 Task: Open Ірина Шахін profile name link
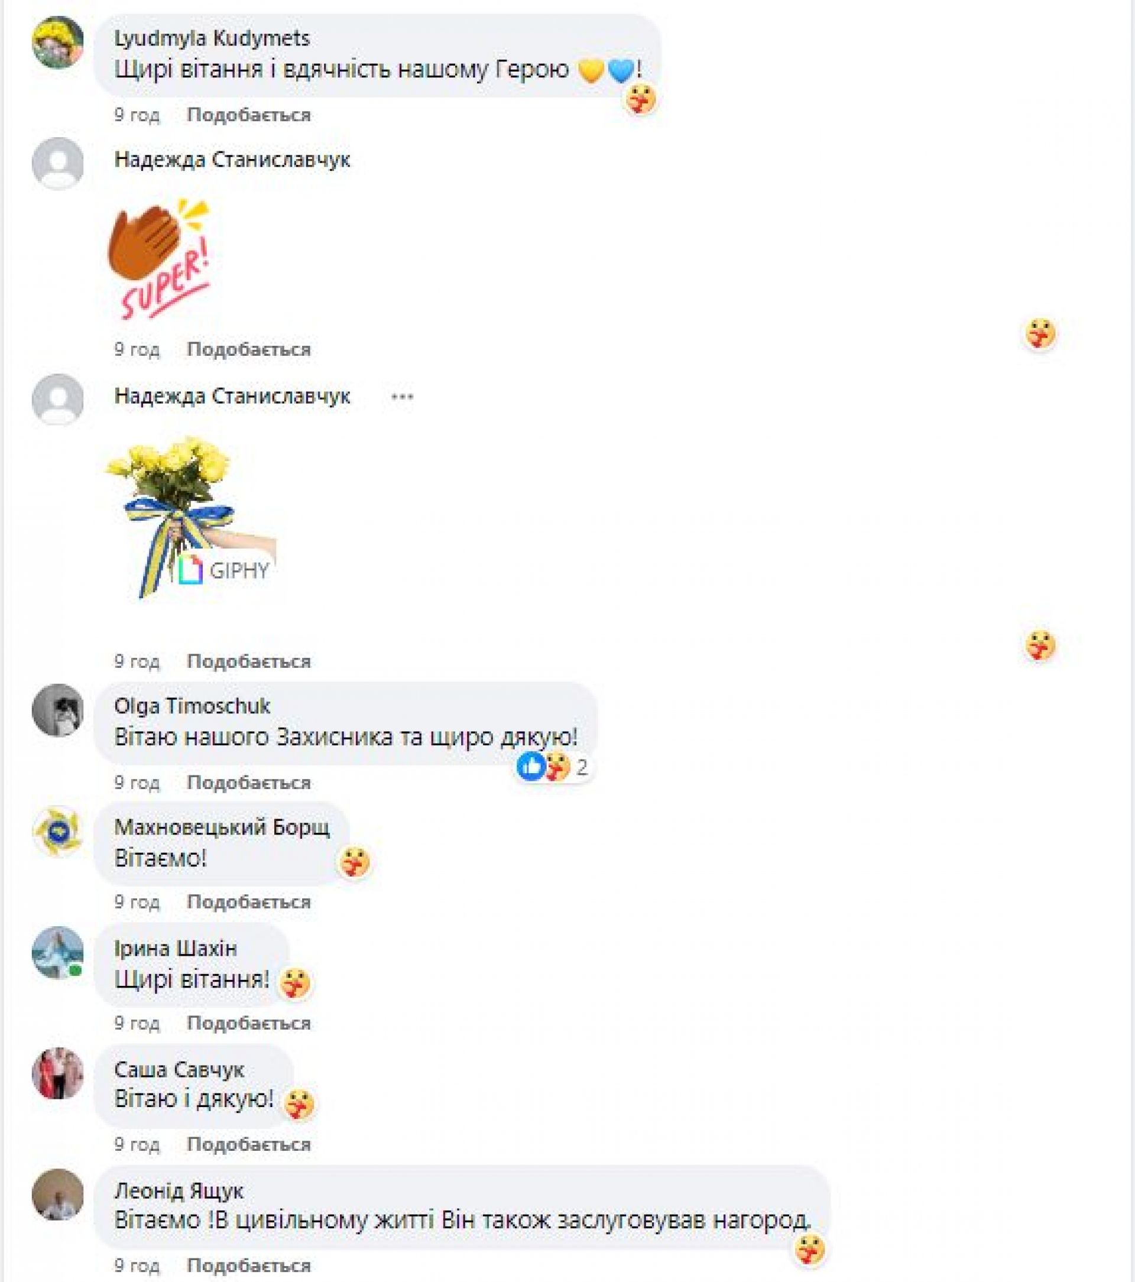[176, 948]
